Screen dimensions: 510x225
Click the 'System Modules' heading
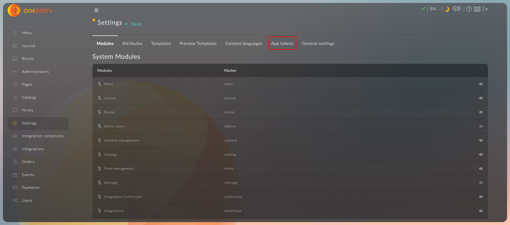tap(116, 57)
